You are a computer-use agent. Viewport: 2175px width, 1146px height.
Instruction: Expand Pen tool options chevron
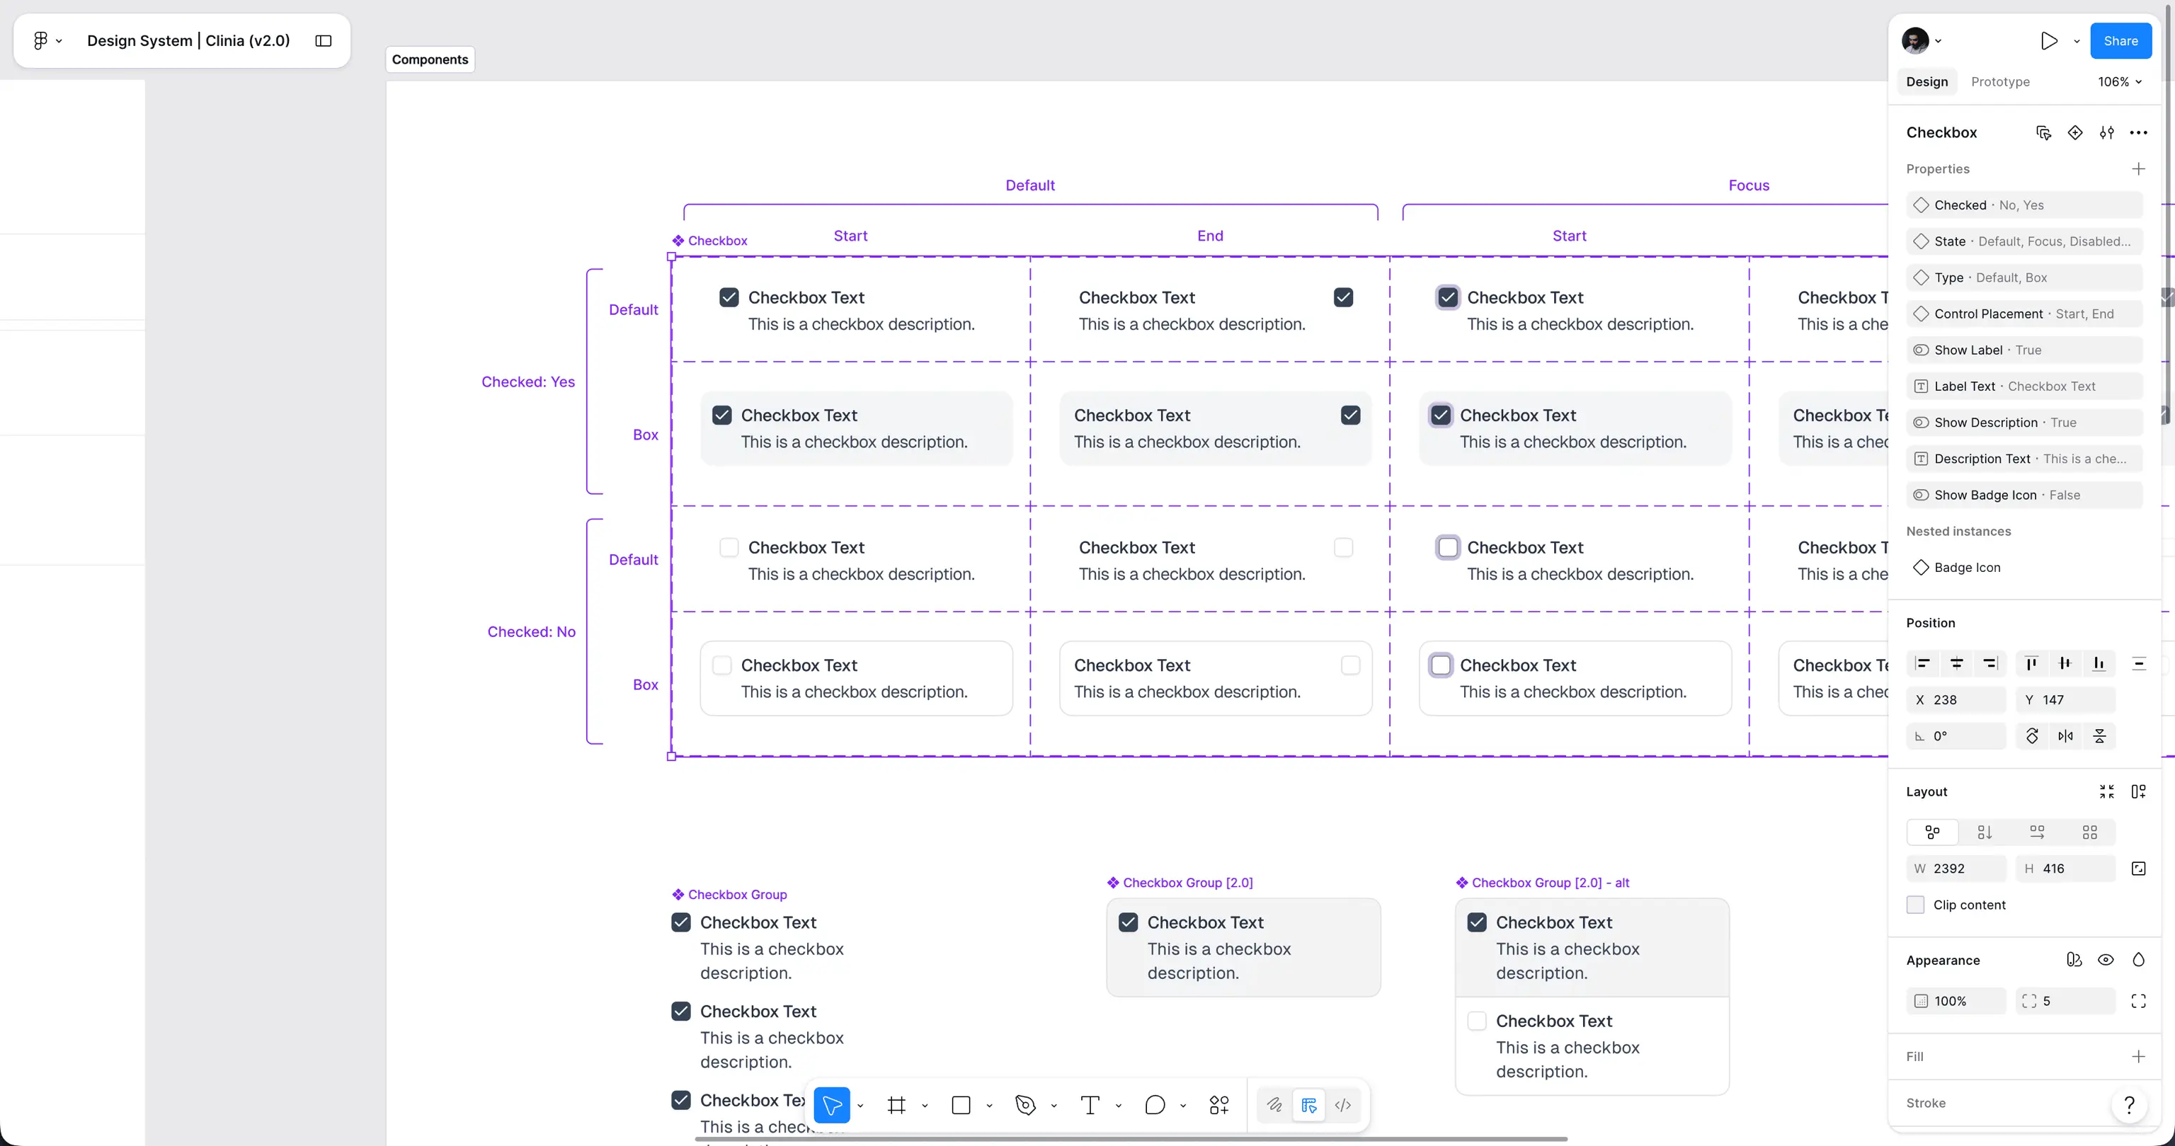[x=1054, y=1106]
